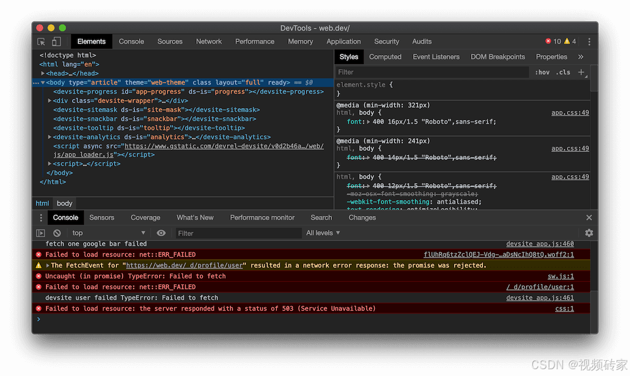Viewport: 630px width, 376px height.
Task: Expand the div devsite-wrapper node
Action: 50,101
